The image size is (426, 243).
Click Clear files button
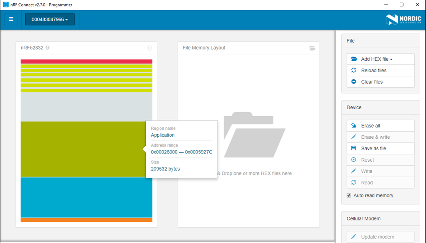pyautogui.click(x=381, y=82)
